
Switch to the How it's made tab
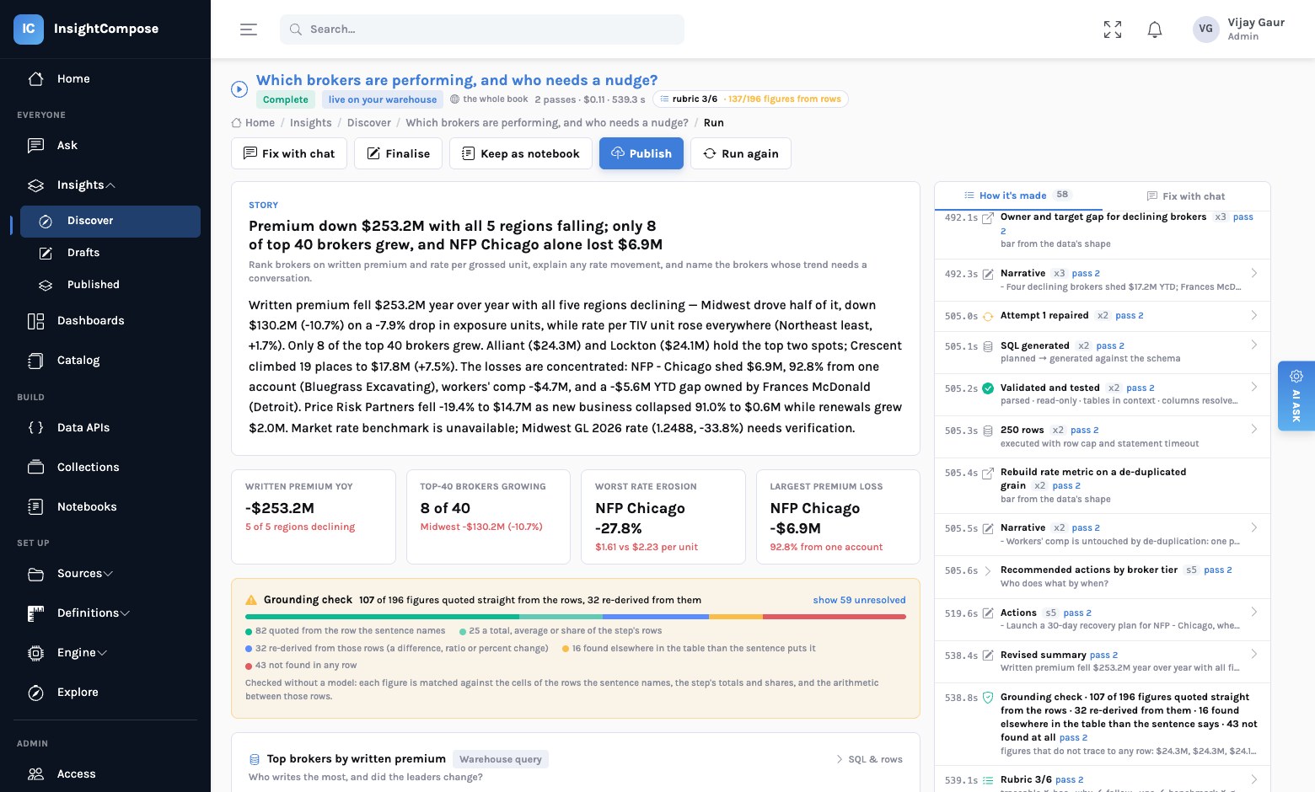(x=1017, y=195)
